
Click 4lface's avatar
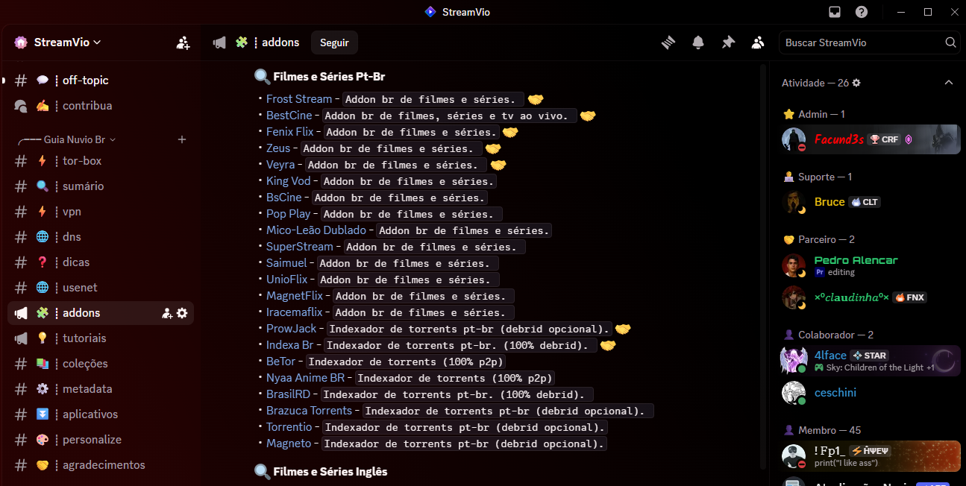[794, 361]
